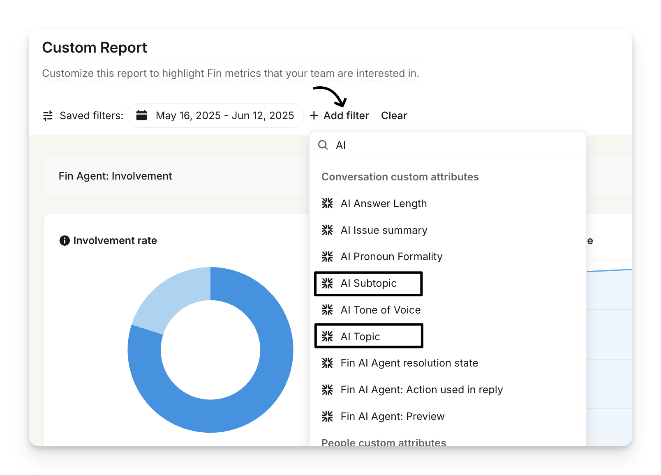Click the info icon beside Involvement rate
661x475 pixels.
coord(65,241)
